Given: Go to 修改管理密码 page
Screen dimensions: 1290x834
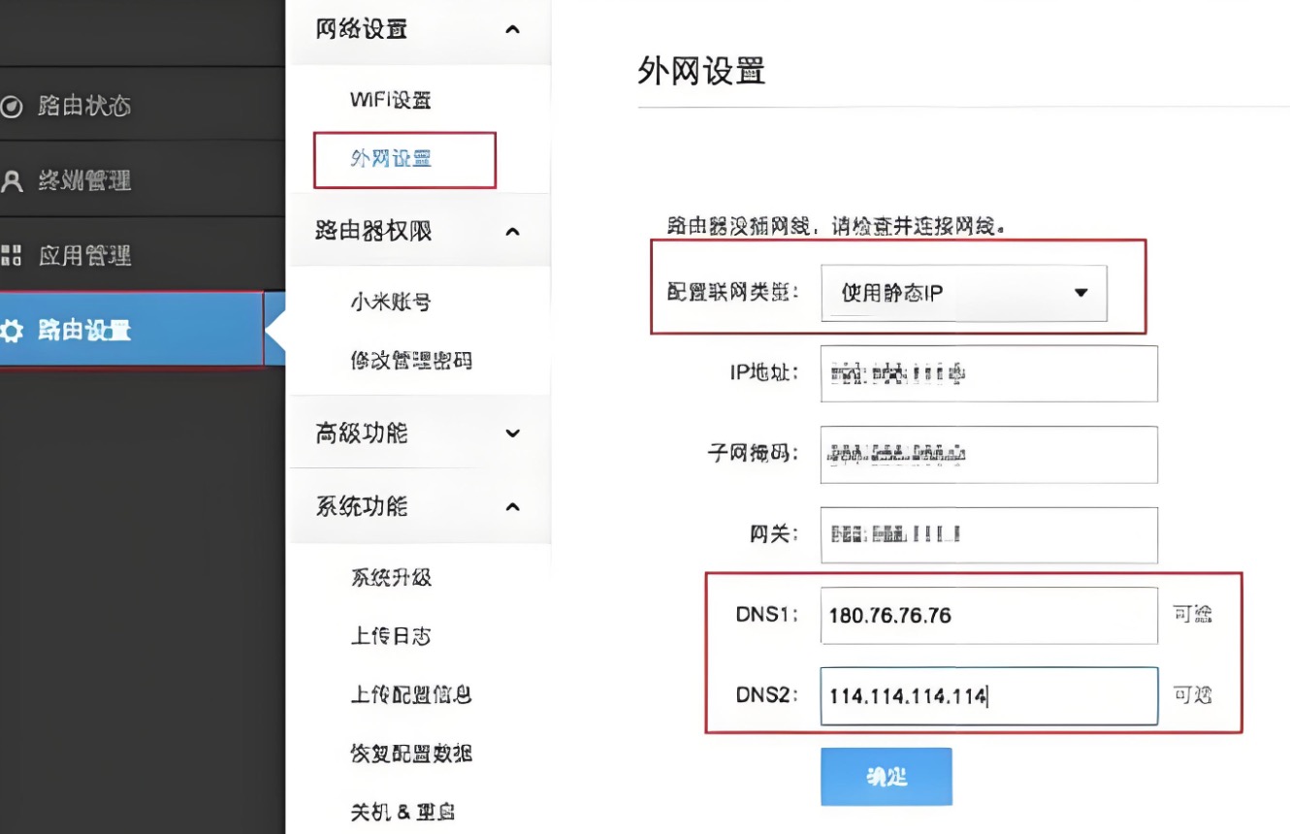Looking at the screenshot, I should pos(410,361).
